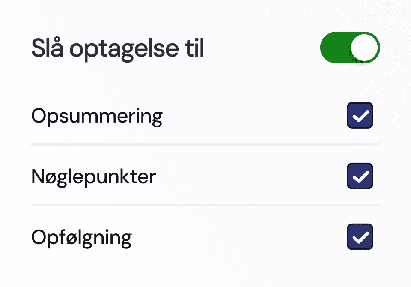Viewport: 411px width, 287px height.
Task: Click the Opfølgning label text
Action: pos(81,238)
